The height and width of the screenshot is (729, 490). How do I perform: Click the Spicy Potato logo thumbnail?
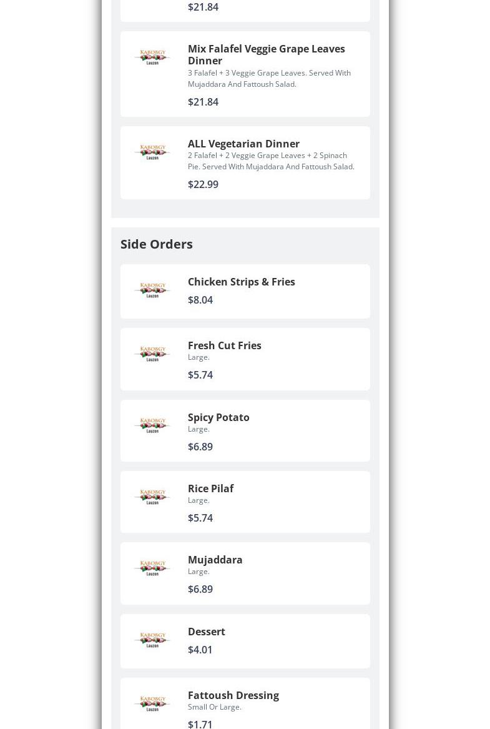click(x=152, y=426)
